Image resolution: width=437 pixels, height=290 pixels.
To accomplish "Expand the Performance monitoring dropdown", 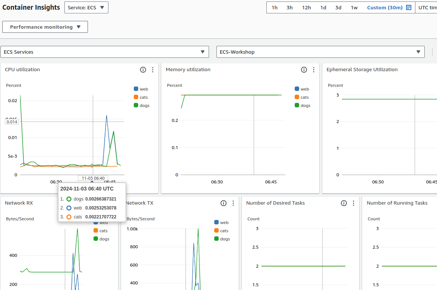I will (x=45, y=27).
